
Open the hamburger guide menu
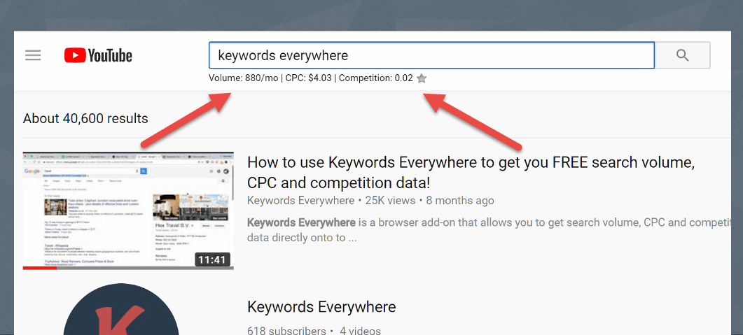[33, 55]
